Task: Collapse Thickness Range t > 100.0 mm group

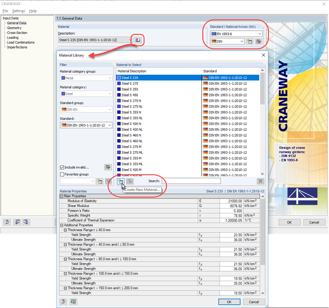Action: coord(65,274)
